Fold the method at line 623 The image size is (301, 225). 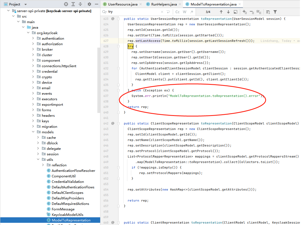point(118,19)
